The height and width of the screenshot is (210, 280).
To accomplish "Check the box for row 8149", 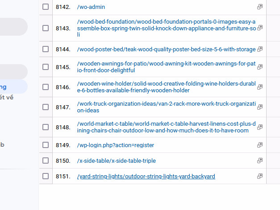I will point(46,145).
